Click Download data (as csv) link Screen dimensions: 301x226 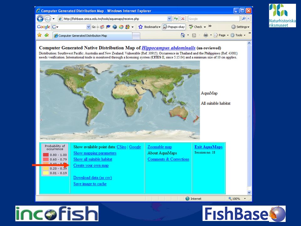coord(92,178)
